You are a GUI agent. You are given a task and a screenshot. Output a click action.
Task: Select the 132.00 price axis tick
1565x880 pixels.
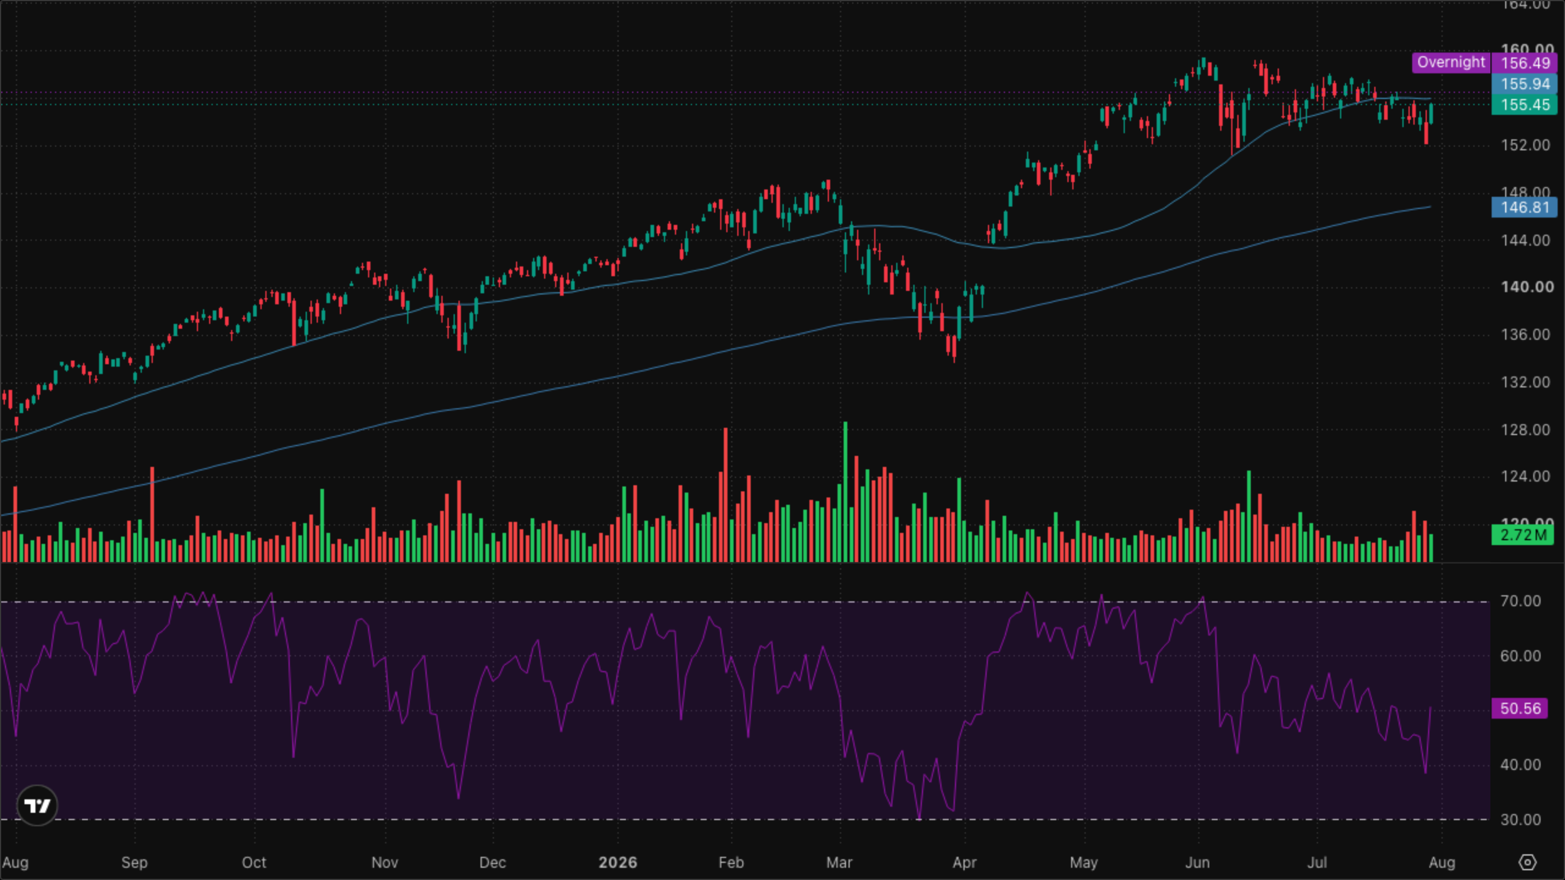1525,382
